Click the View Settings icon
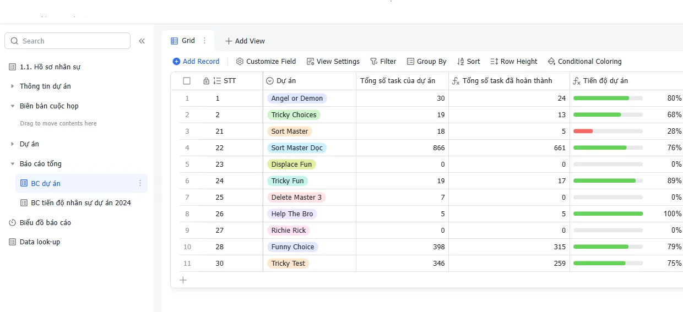 (x=310, y=62)
